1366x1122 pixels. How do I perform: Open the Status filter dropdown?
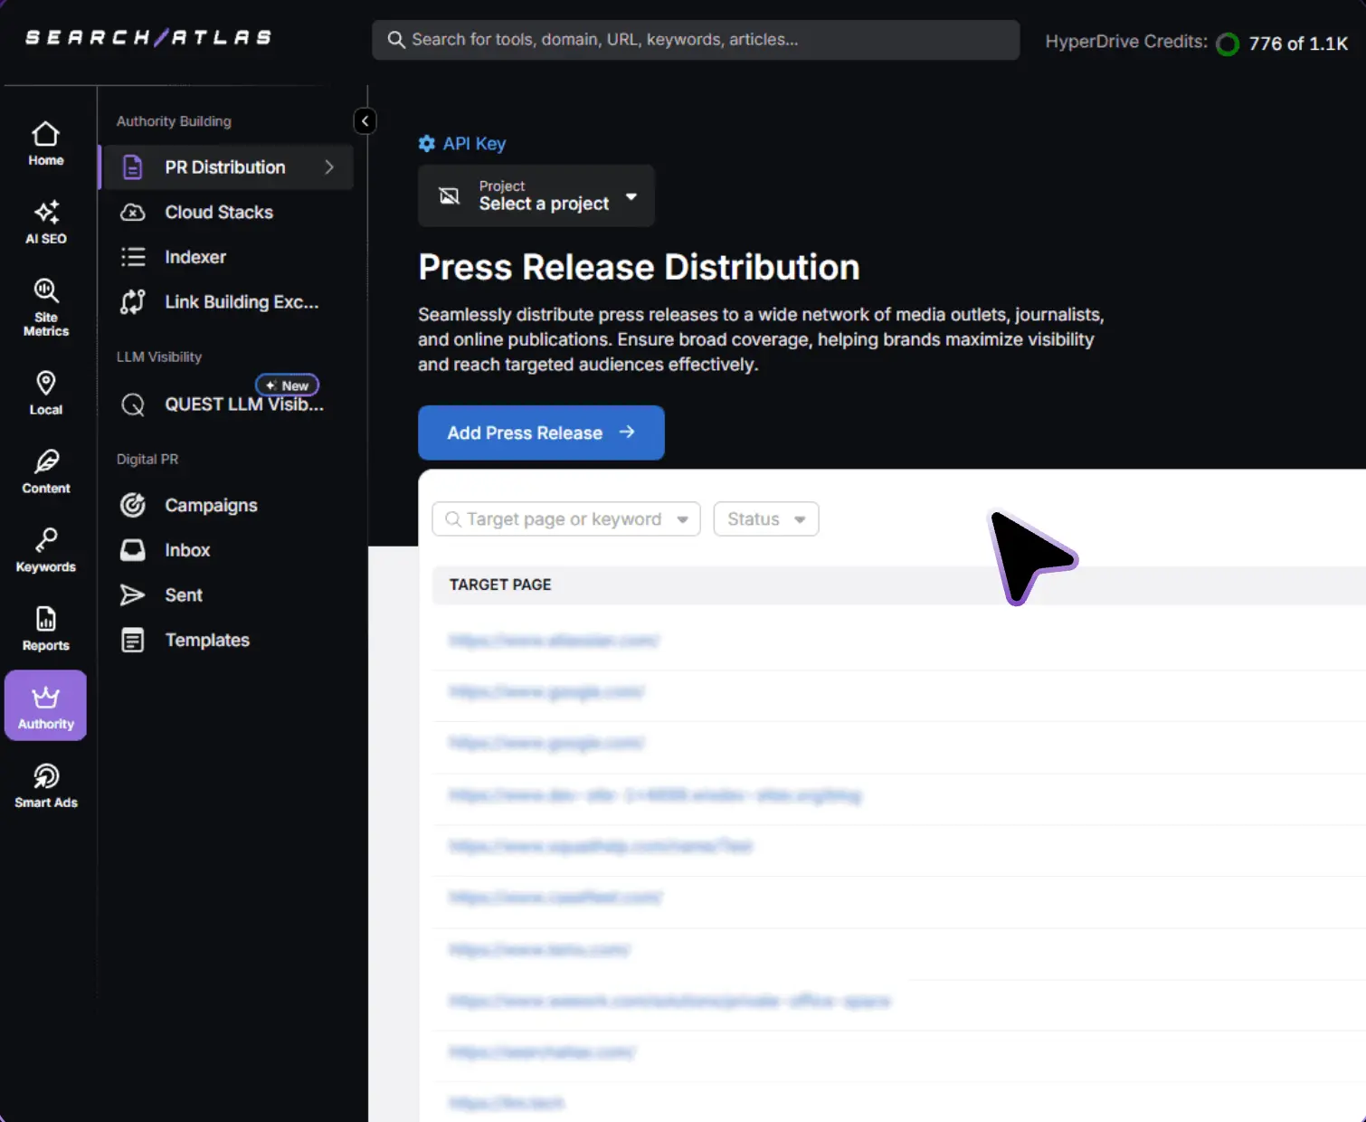765,519
